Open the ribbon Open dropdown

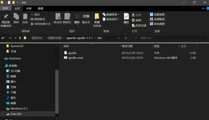point(137,15)
